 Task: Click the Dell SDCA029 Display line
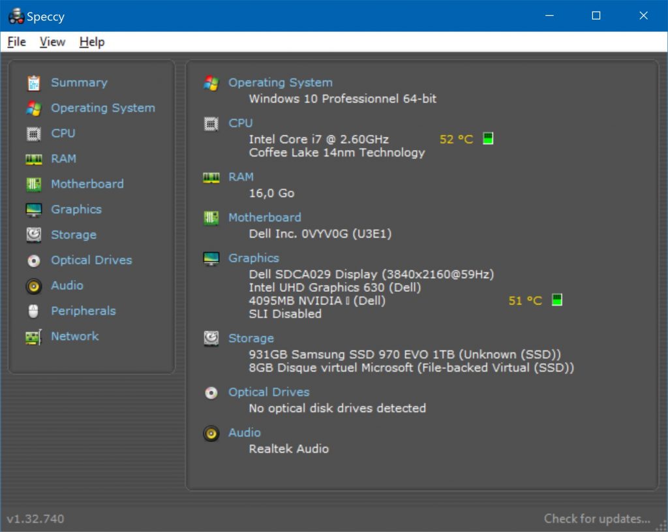point(371,274)
